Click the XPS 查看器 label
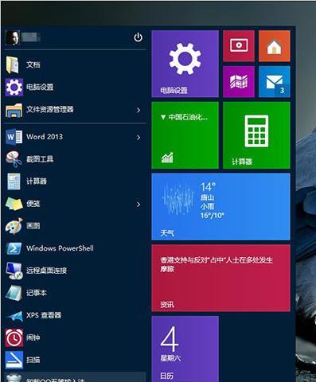316x382 pixels. pos(44,315)
